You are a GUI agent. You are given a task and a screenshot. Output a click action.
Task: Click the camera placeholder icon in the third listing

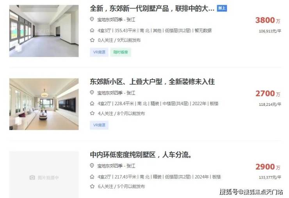tap(32, 178)
